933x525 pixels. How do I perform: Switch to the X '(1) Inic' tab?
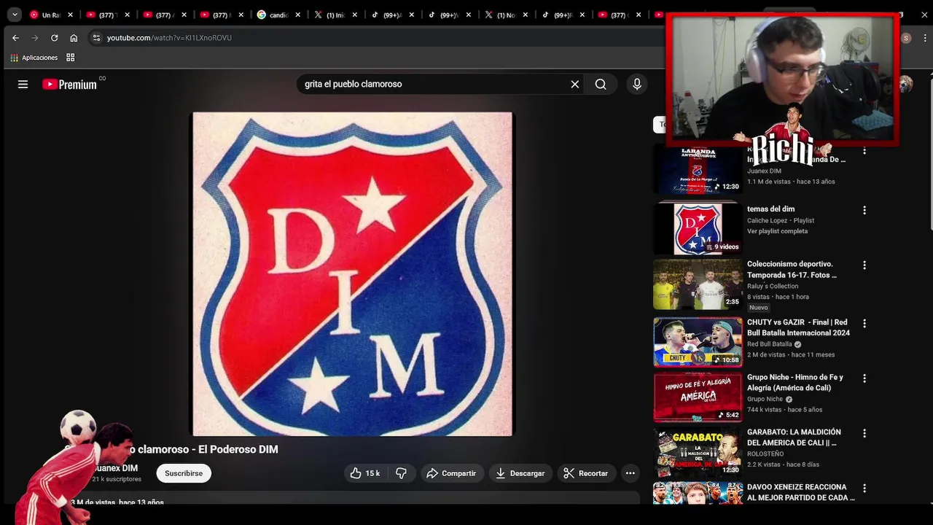pyautogui.click(x=336, y=15)
